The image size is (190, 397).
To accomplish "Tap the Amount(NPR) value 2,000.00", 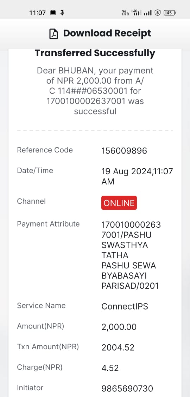I will coord(119,327).
